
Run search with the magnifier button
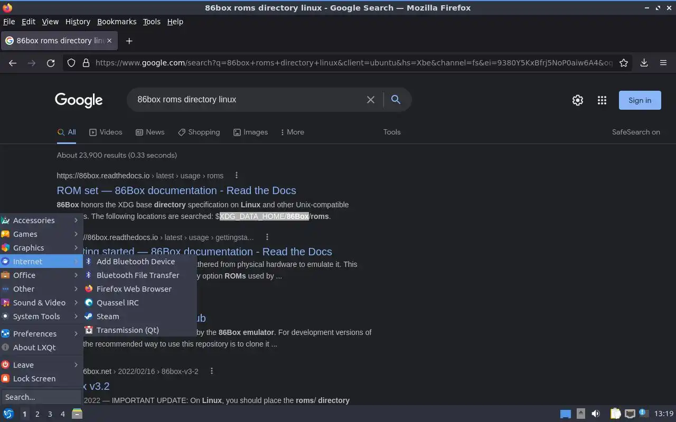tap(396, 100)
